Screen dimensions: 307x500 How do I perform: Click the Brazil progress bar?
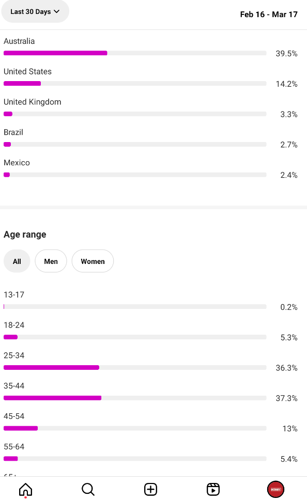pos(135,144)
